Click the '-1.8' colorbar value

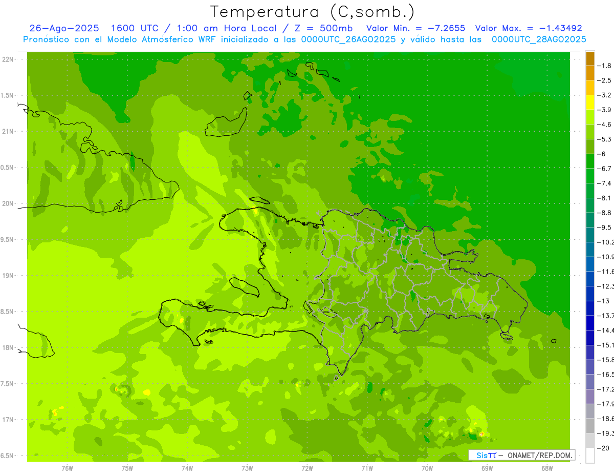[605, 66]
